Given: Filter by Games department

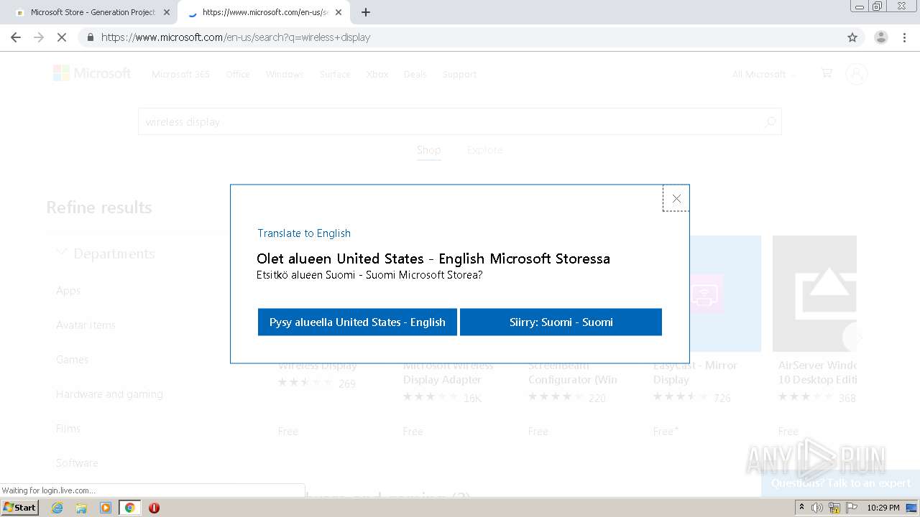Looking at the screenshot, I should tap(72, 360).
